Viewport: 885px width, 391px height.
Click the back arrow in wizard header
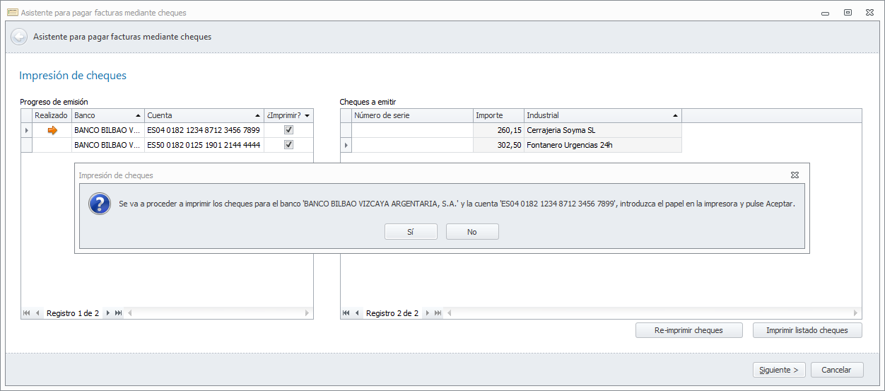[x=19, y=37]
